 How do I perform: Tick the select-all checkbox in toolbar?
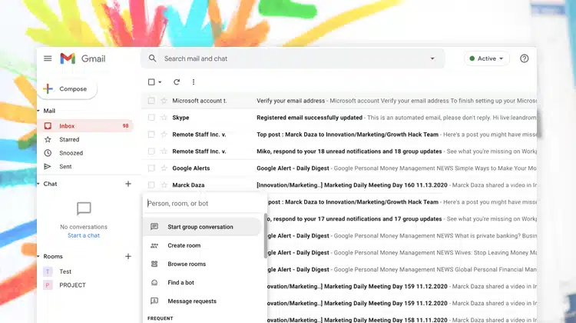coord(151,82)
